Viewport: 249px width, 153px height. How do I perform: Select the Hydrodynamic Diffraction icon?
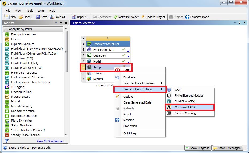click(7, 77)
